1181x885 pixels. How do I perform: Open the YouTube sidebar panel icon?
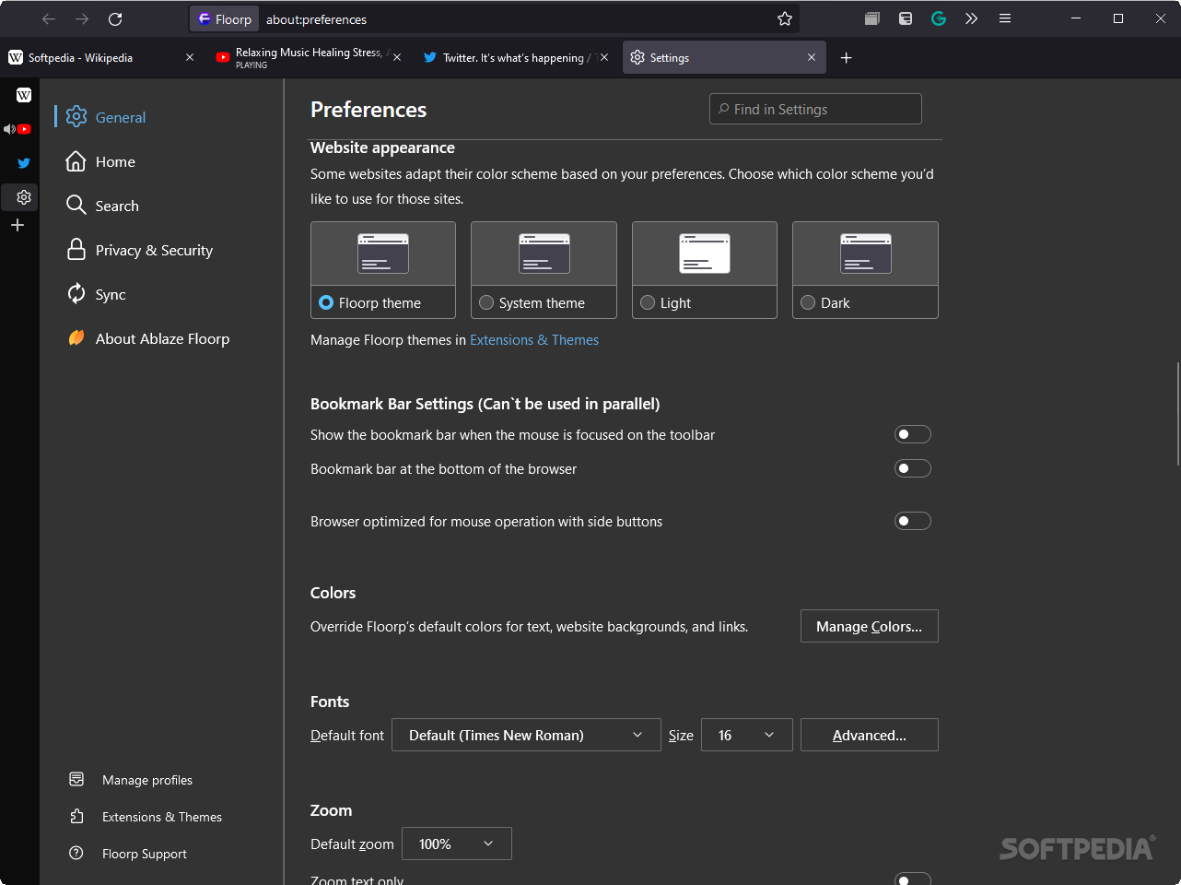[25, 129]
